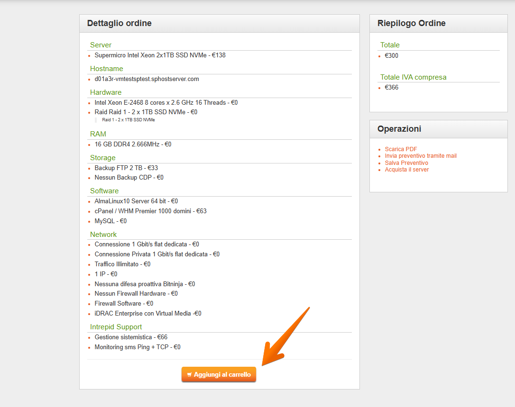Click the Operazioni panel header
The image size is (515, 407).
(x=399, y=129)
